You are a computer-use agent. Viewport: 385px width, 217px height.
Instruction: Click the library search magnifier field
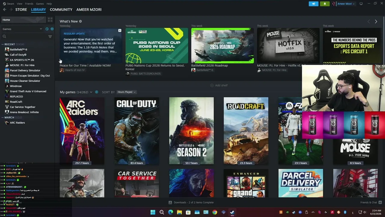(x=24, y=36)
